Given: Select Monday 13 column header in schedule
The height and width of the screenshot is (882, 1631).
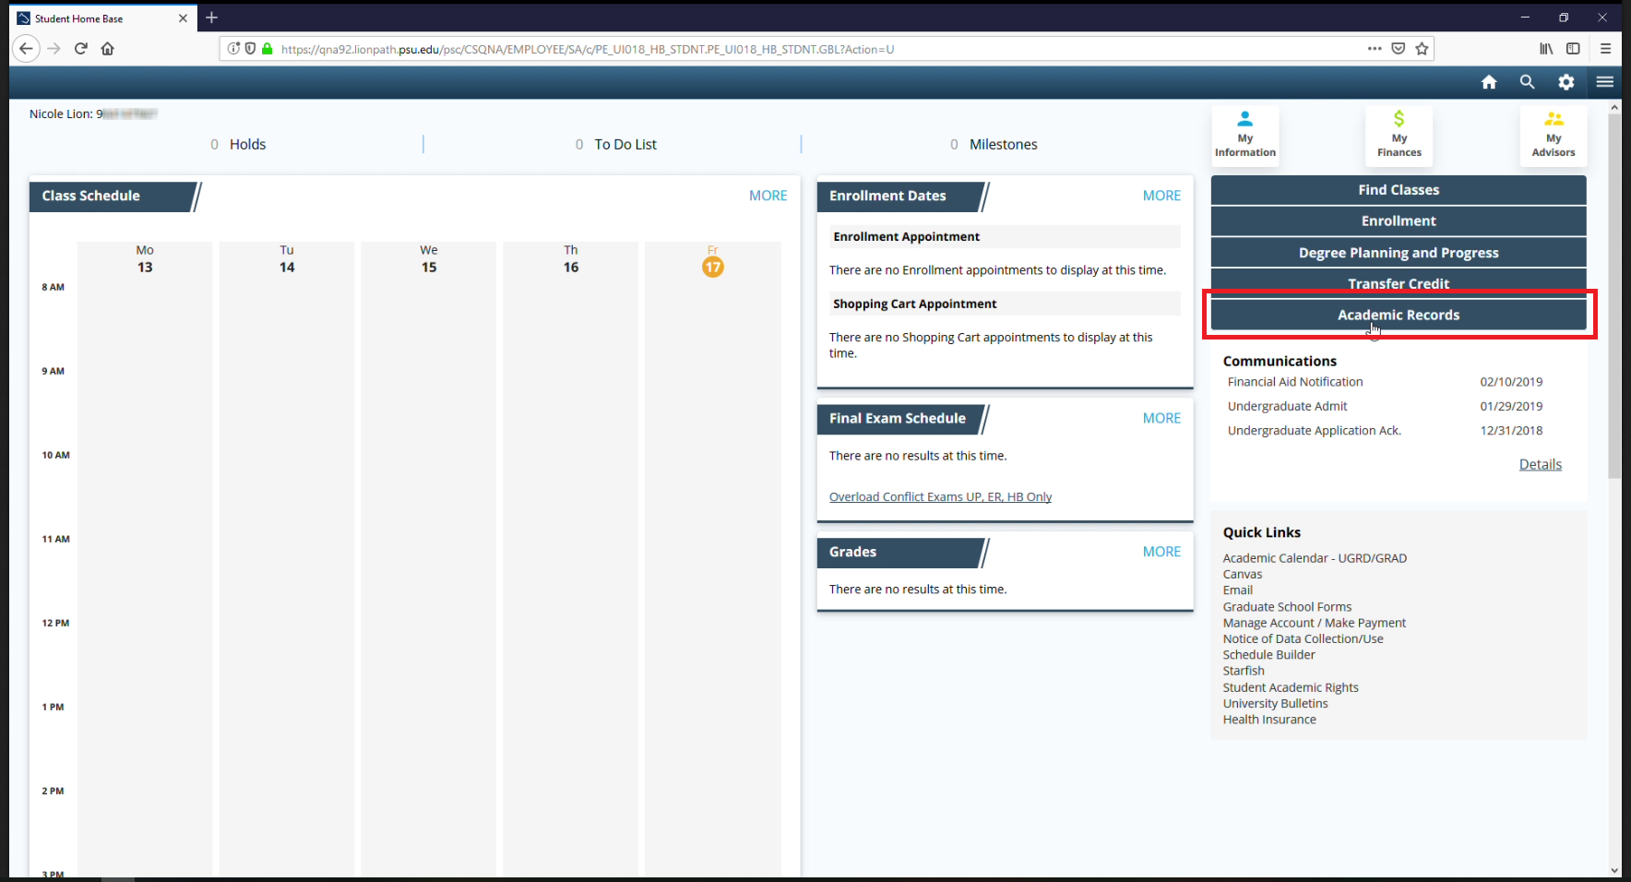Looking at the screenshot, I should click(145, 259).
